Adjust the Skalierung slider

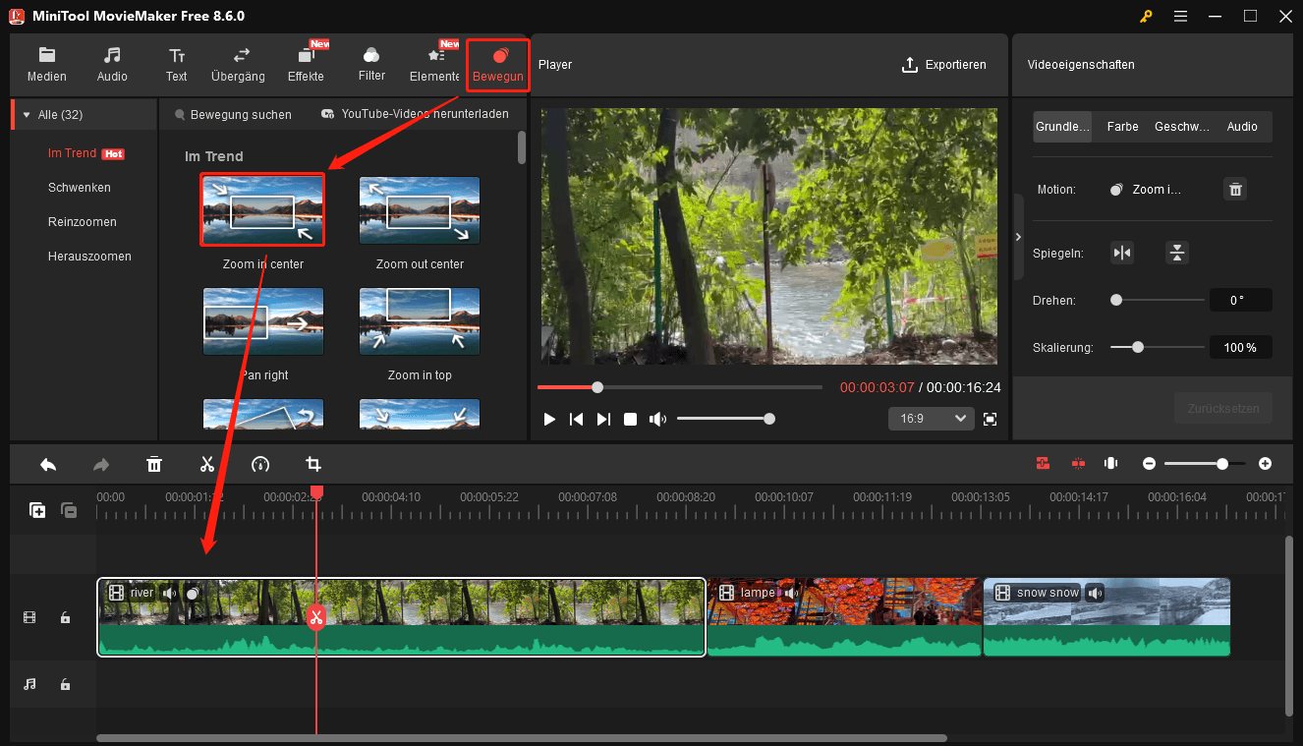pos(1137,347)
